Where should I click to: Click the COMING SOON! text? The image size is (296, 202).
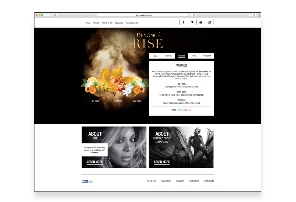tap(162, 142)
